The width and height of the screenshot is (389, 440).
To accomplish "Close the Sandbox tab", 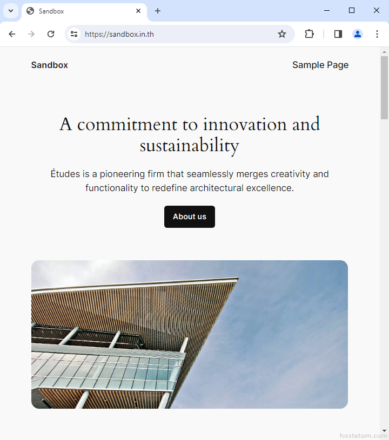I will (x=138, y=11).
